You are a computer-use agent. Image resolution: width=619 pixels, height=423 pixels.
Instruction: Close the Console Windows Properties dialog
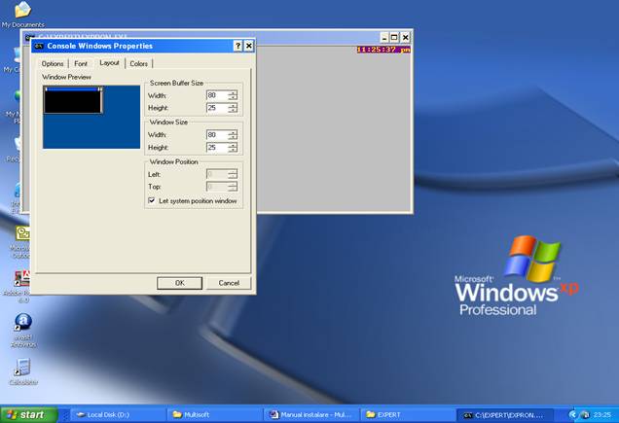(249, 46)
